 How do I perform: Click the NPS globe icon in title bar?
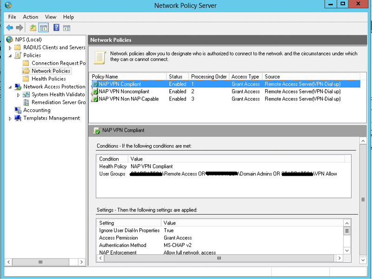8,5
